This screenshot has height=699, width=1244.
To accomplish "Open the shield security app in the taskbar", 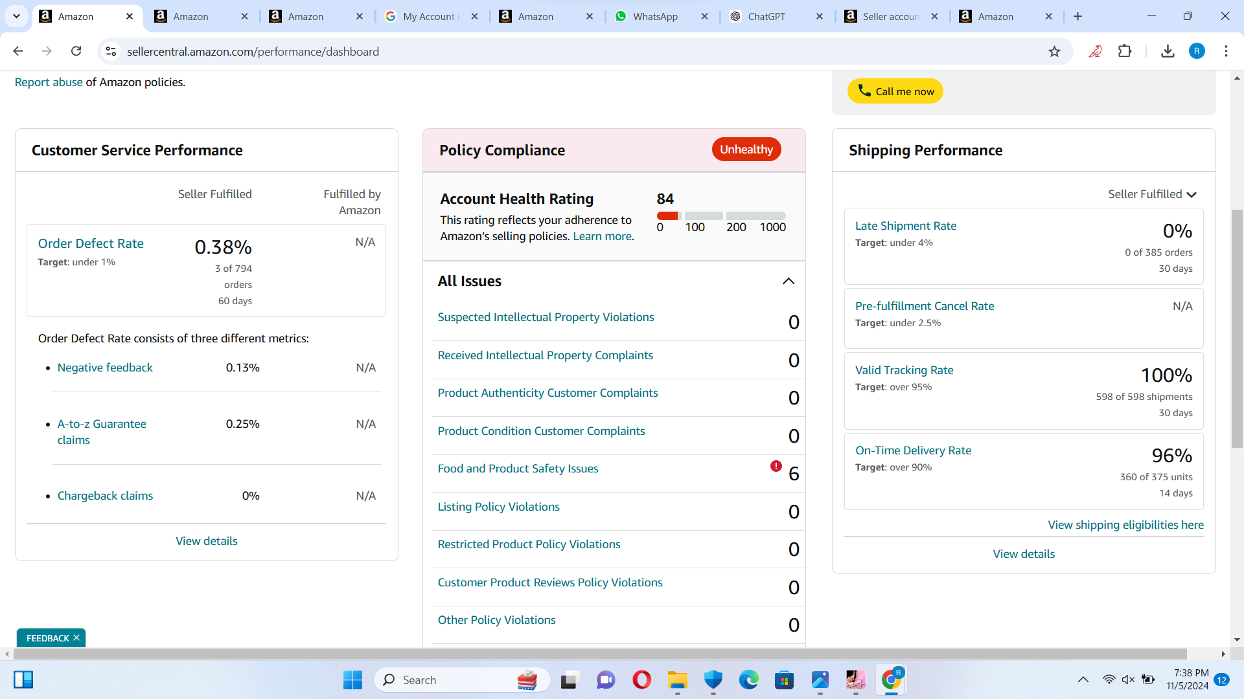I will [713, 680].
